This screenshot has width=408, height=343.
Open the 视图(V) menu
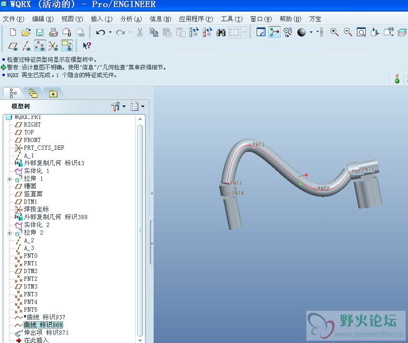[72, 19]
